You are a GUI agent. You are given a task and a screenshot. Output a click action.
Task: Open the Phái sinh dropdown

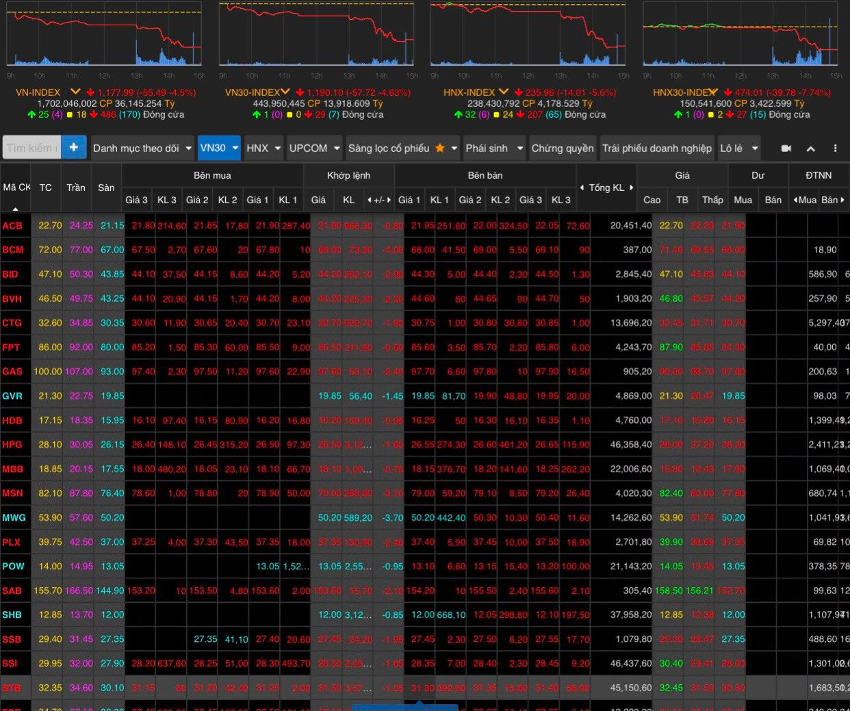click(494, 148)
